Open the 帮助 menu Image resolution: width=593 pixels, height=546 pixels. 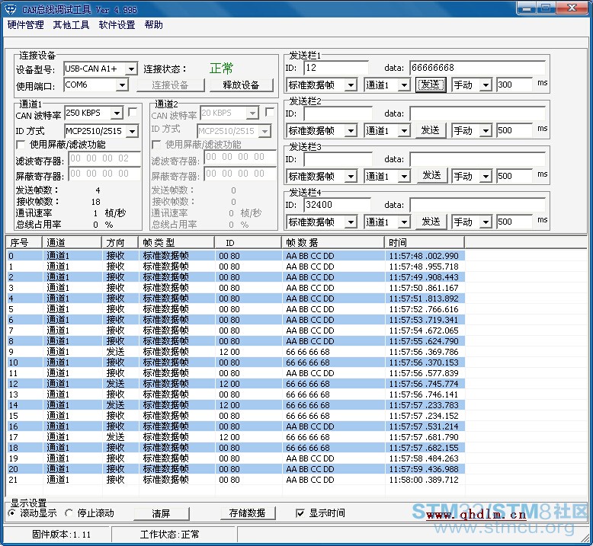(153, 25)
